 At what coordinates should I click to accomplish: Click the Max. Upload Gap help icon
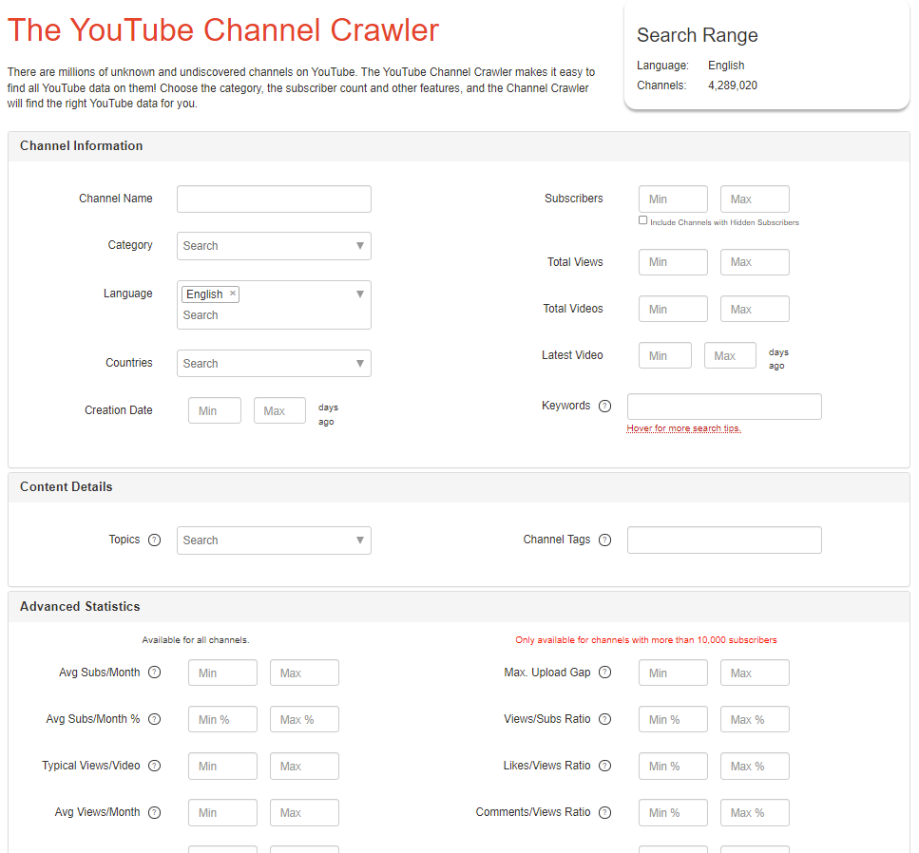[605, 671]
